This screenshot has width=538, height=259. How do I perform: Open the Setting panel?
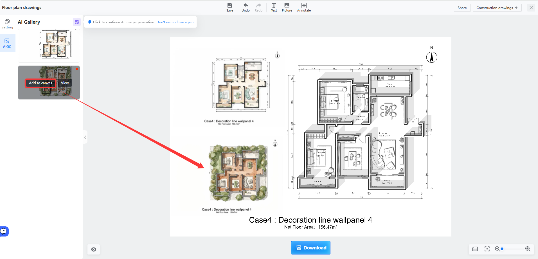pos(7,24)
